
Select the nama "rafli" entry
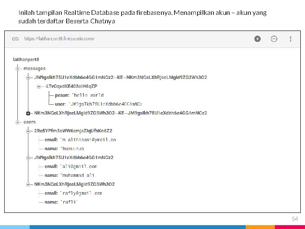pos(61,202)
